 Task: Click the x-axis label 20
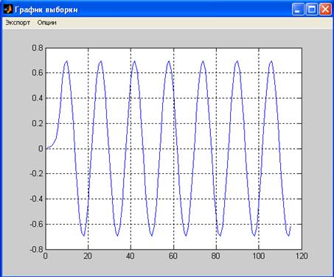point(88,256)
